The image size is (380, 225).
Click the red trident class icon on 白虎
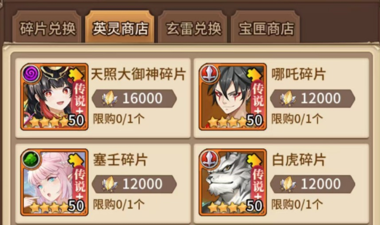tap(209, 159)
